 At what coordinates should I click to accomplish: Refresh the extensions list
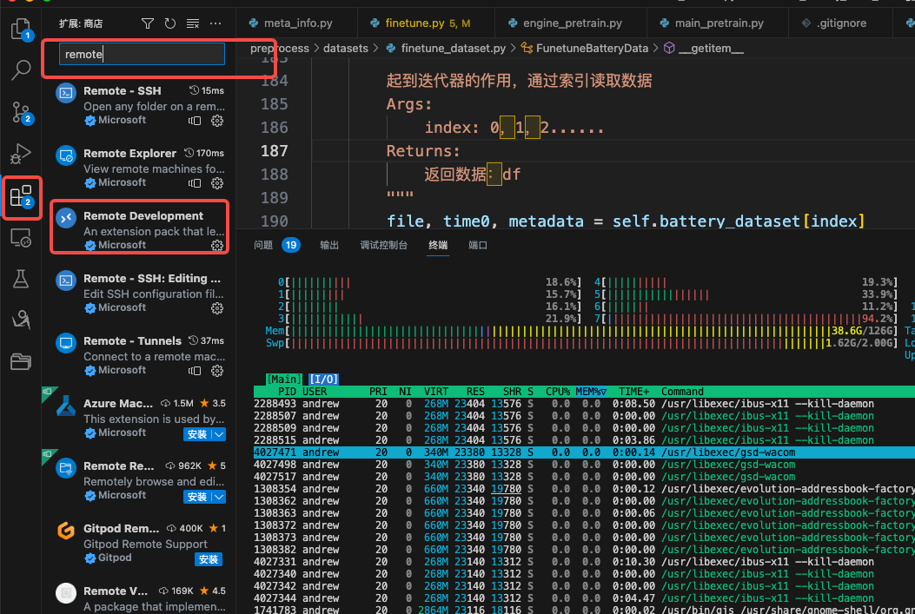click(x=169, y=23)
